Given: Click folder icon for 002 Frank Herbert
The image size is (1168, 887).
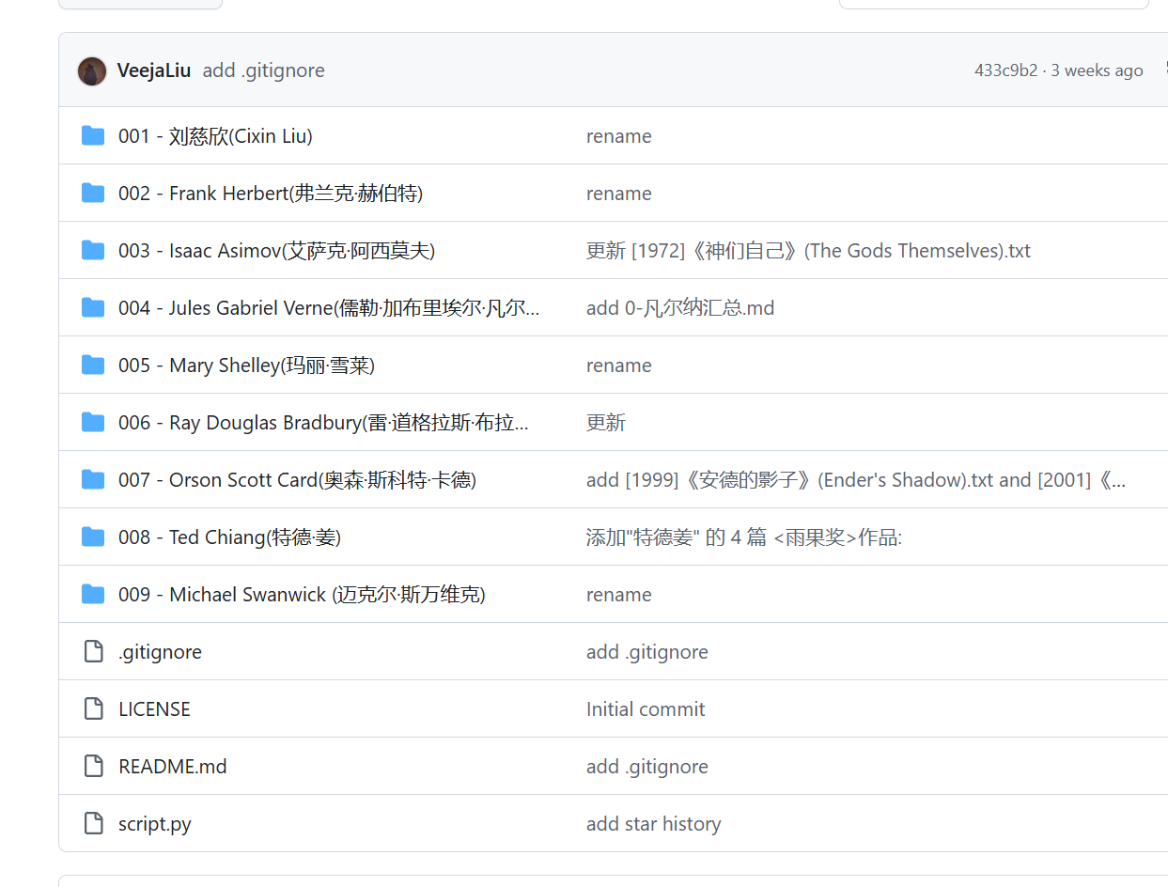Looking at the screenshot, I should pos(93,194).
